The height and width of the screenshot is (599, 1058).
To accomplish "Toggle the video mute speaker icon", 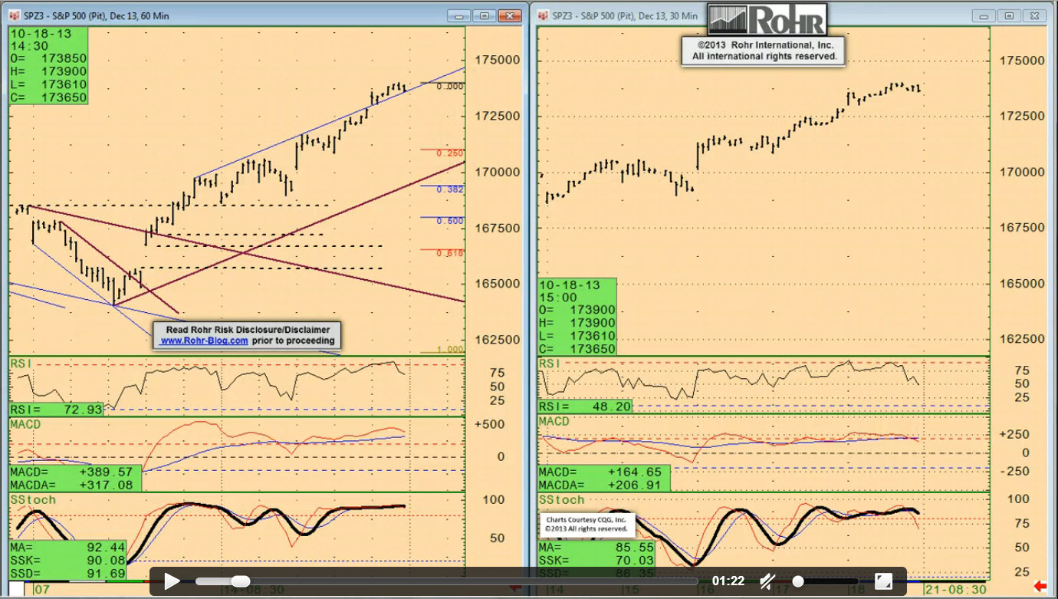I will [x=767, y=581].
